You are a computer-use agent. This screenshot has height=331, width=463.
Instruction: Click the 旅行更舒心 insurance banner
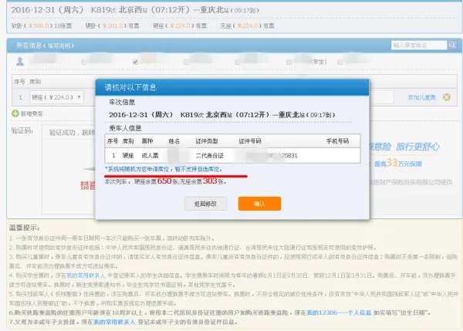point(417,147)
